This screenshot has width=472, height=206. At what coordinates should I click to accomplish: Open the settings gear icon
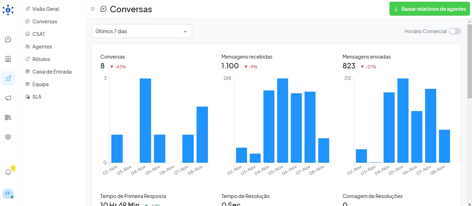[x=8, y=137]
